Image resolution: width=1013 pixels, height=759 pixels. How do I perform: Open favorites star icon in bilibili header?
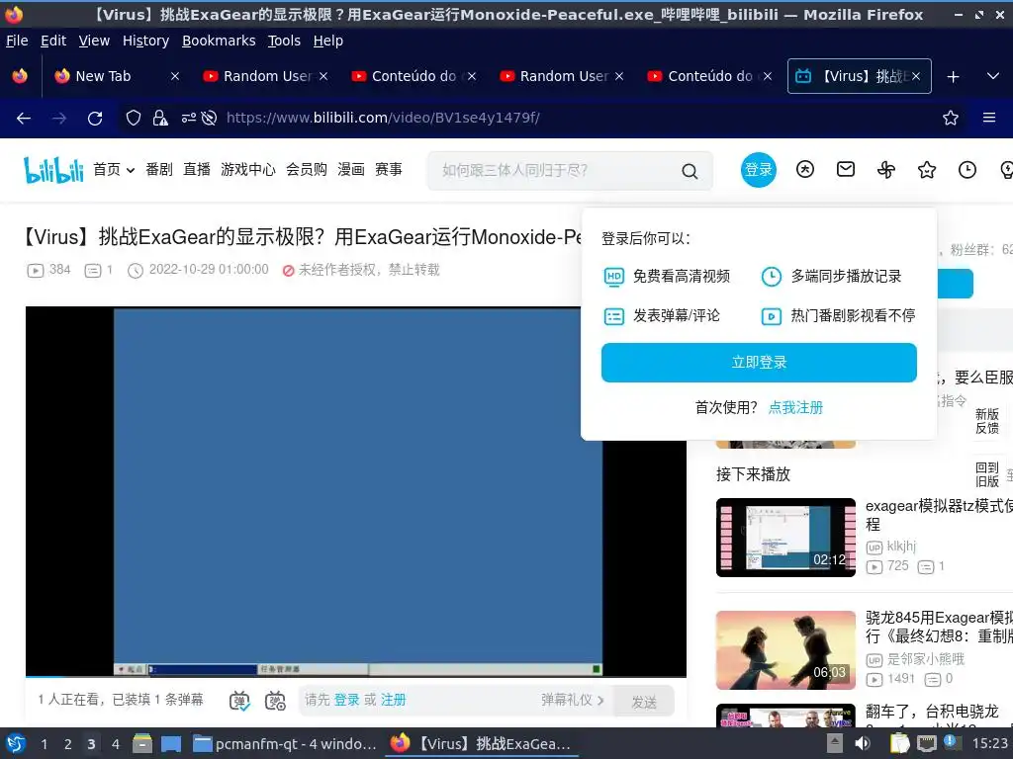click(926, 170)
